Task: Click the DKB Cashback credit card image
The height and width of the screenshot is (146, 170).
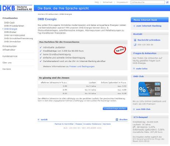Action: (x=150, y=89)
